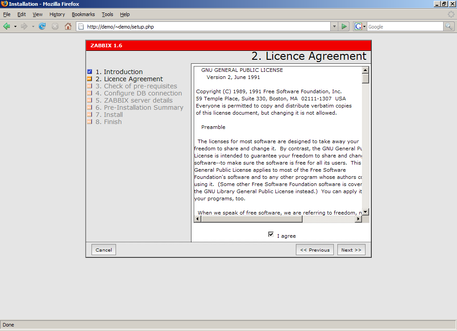Click the Firefox activity throbber icon

coord(451,14)
